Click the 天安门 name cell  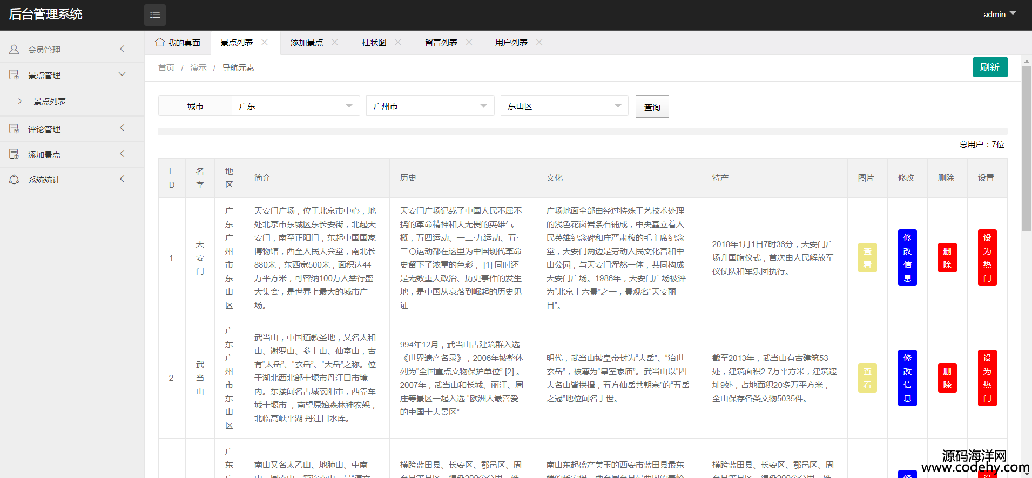click(x=200, y=258)
